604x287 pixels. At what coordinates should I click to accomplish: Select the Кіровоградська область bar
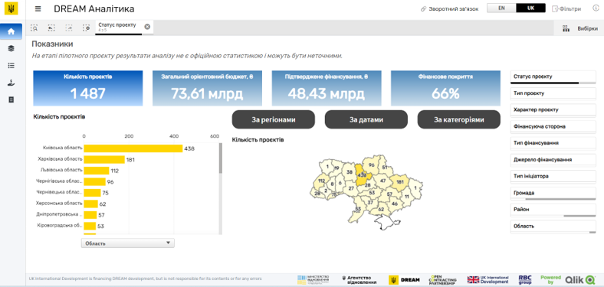90,226
